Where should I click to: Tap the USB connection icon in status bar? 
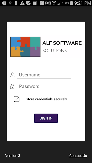(x=10, y=3)
